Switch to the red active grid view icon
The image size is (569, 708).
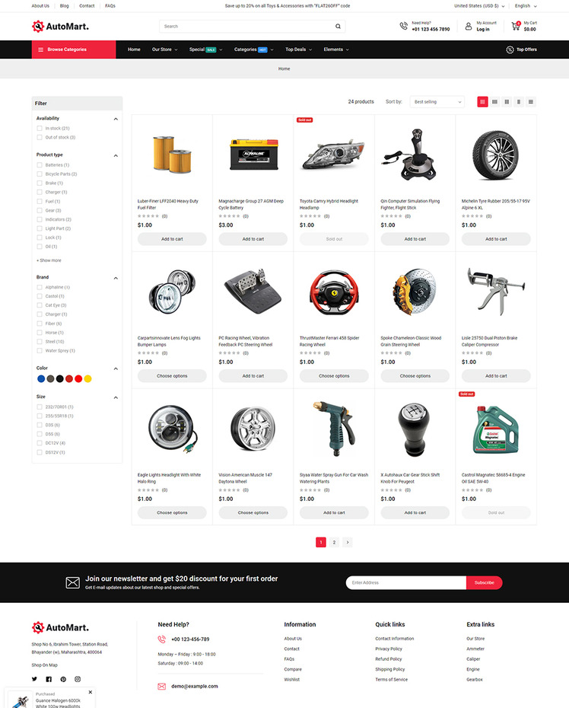pyautogui.click(x=482, y=101)
